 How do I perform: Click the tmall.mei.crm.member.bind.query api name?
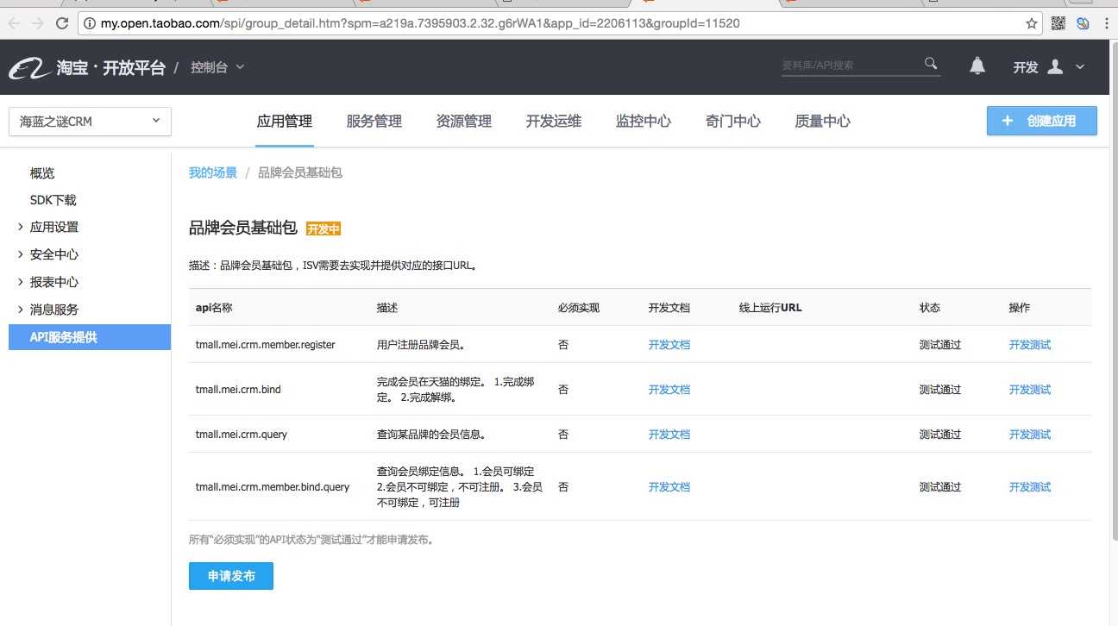pyautogui.click(x=273, y=487)
